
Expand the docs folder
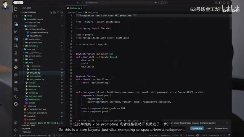pos(42,16)
